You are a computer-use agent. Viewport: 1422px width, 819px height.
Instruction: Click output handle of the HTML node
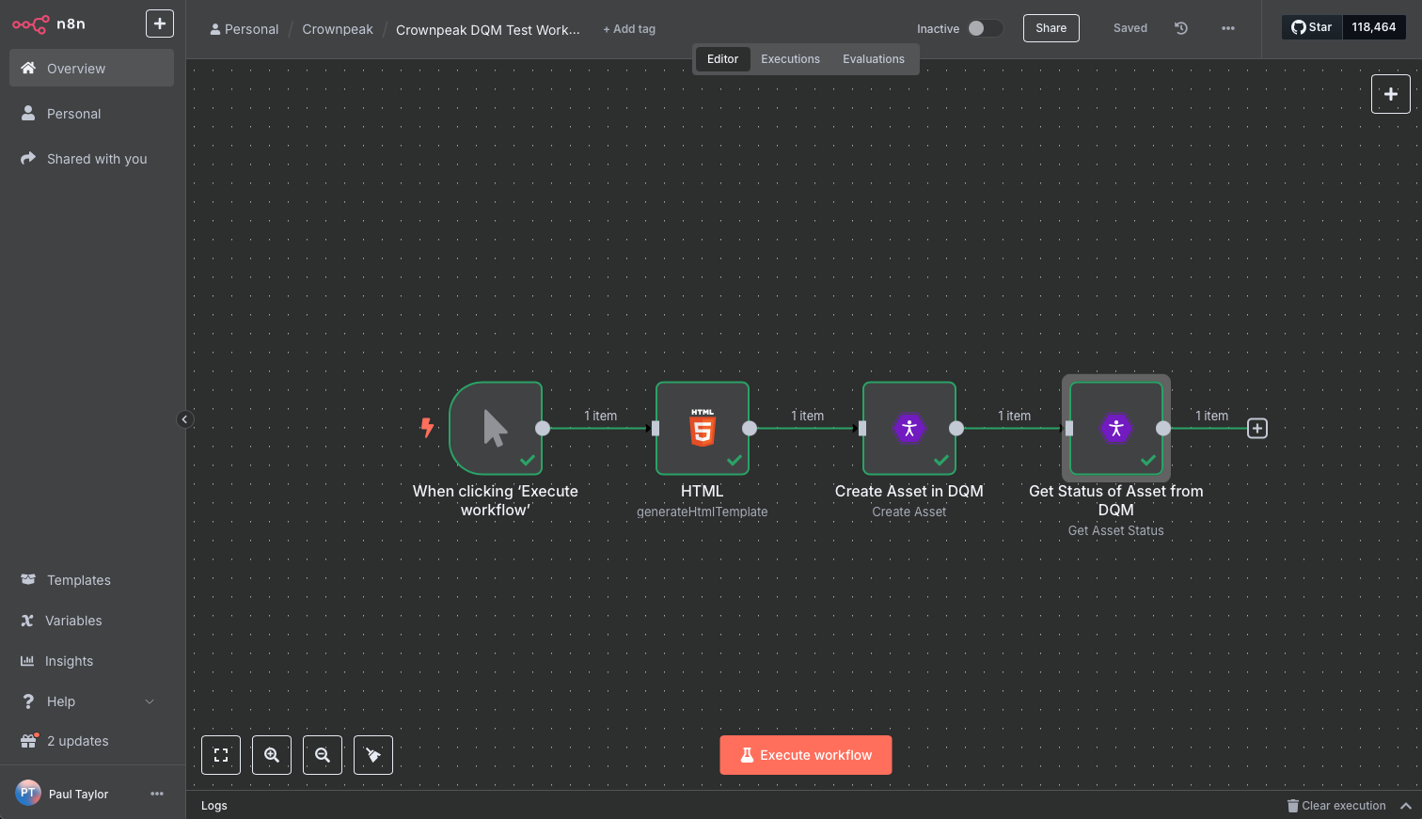pyautogui.click(x=750, y=428)
